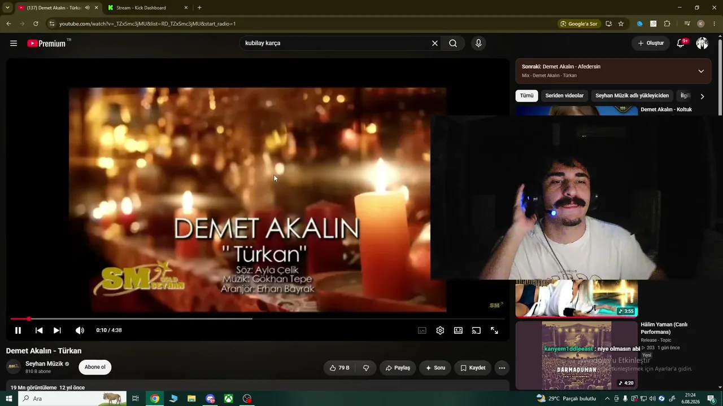The image size is (723, 406).
Task: Share the video using Paylaş
Action: coord(398,368)
